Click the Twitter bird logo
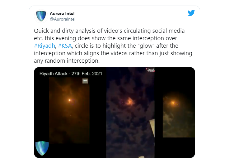Screen dimensions: 234x159 191,13
